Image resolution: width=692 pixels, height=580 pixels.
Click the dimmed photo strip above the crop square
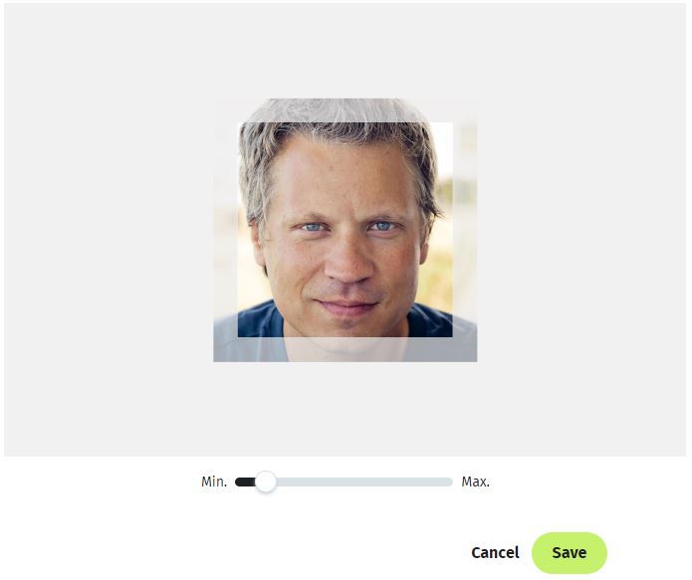(346, 110)
